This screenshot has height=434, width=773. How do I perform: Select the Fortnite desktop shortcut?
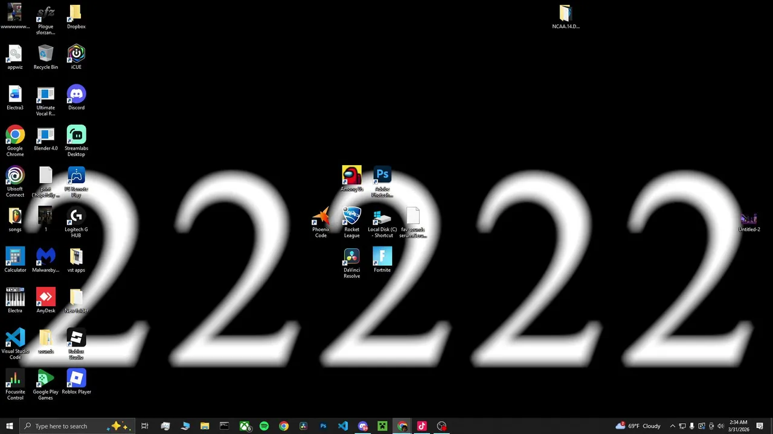(382, 260)
